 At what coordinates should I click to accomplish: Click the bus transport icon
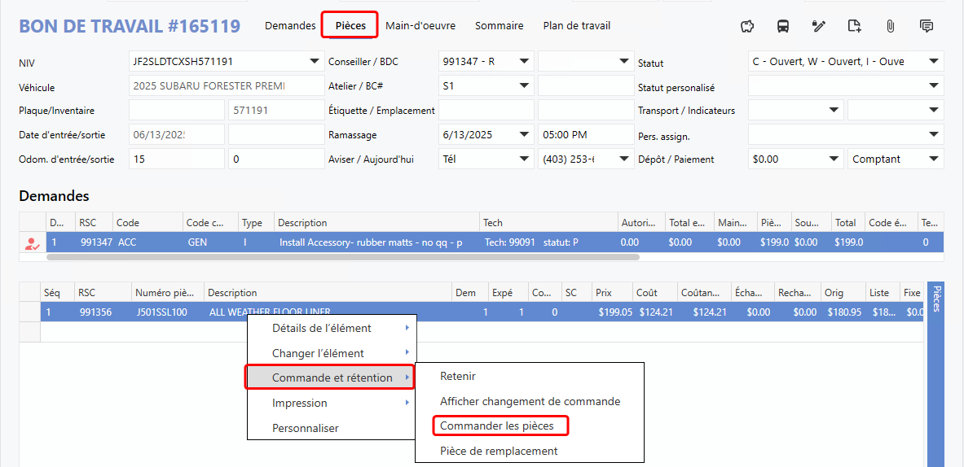click(783, 26)
